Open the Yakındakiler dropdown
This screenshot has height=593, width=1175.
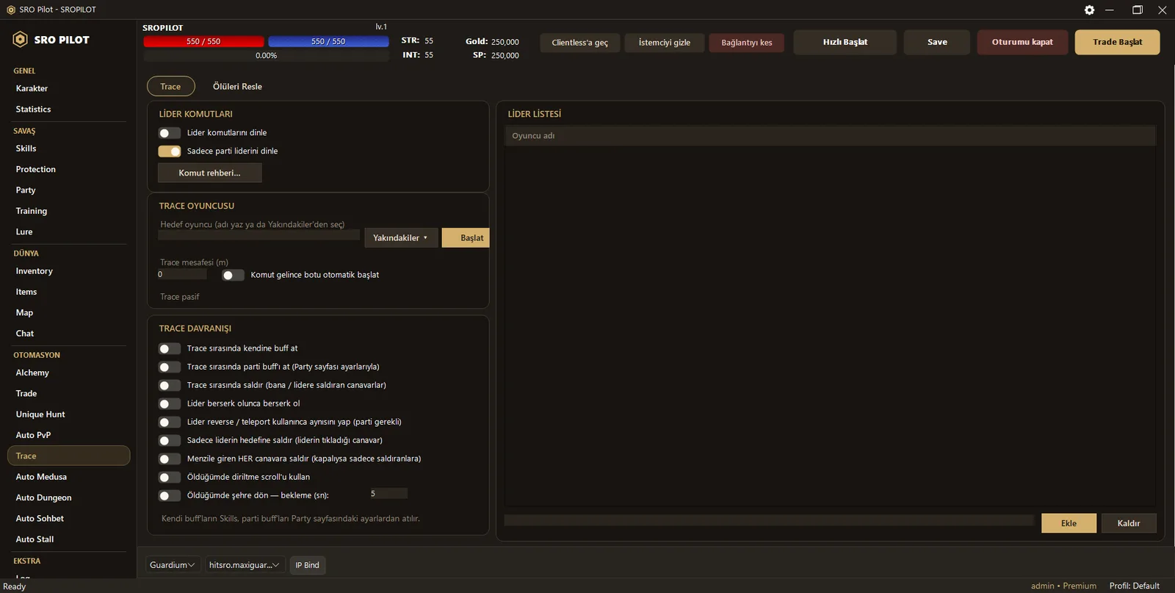[401, 238]
